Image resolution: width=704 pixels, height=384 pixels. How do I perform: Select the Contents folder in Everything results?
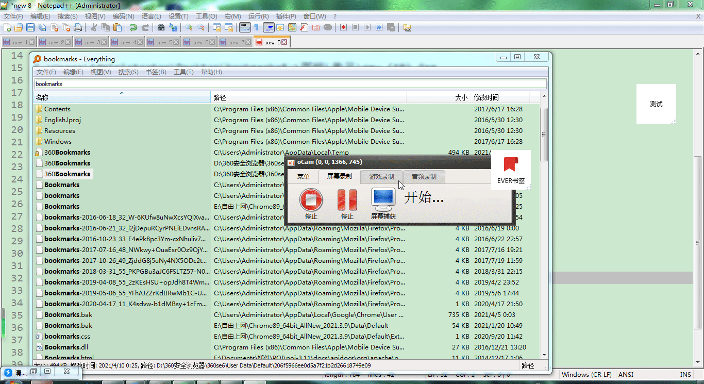click(287, 109)
